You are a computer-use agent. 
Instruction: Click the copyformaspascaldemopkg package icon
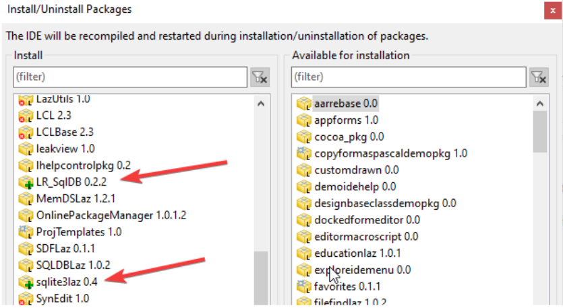(x=303, y=153)
